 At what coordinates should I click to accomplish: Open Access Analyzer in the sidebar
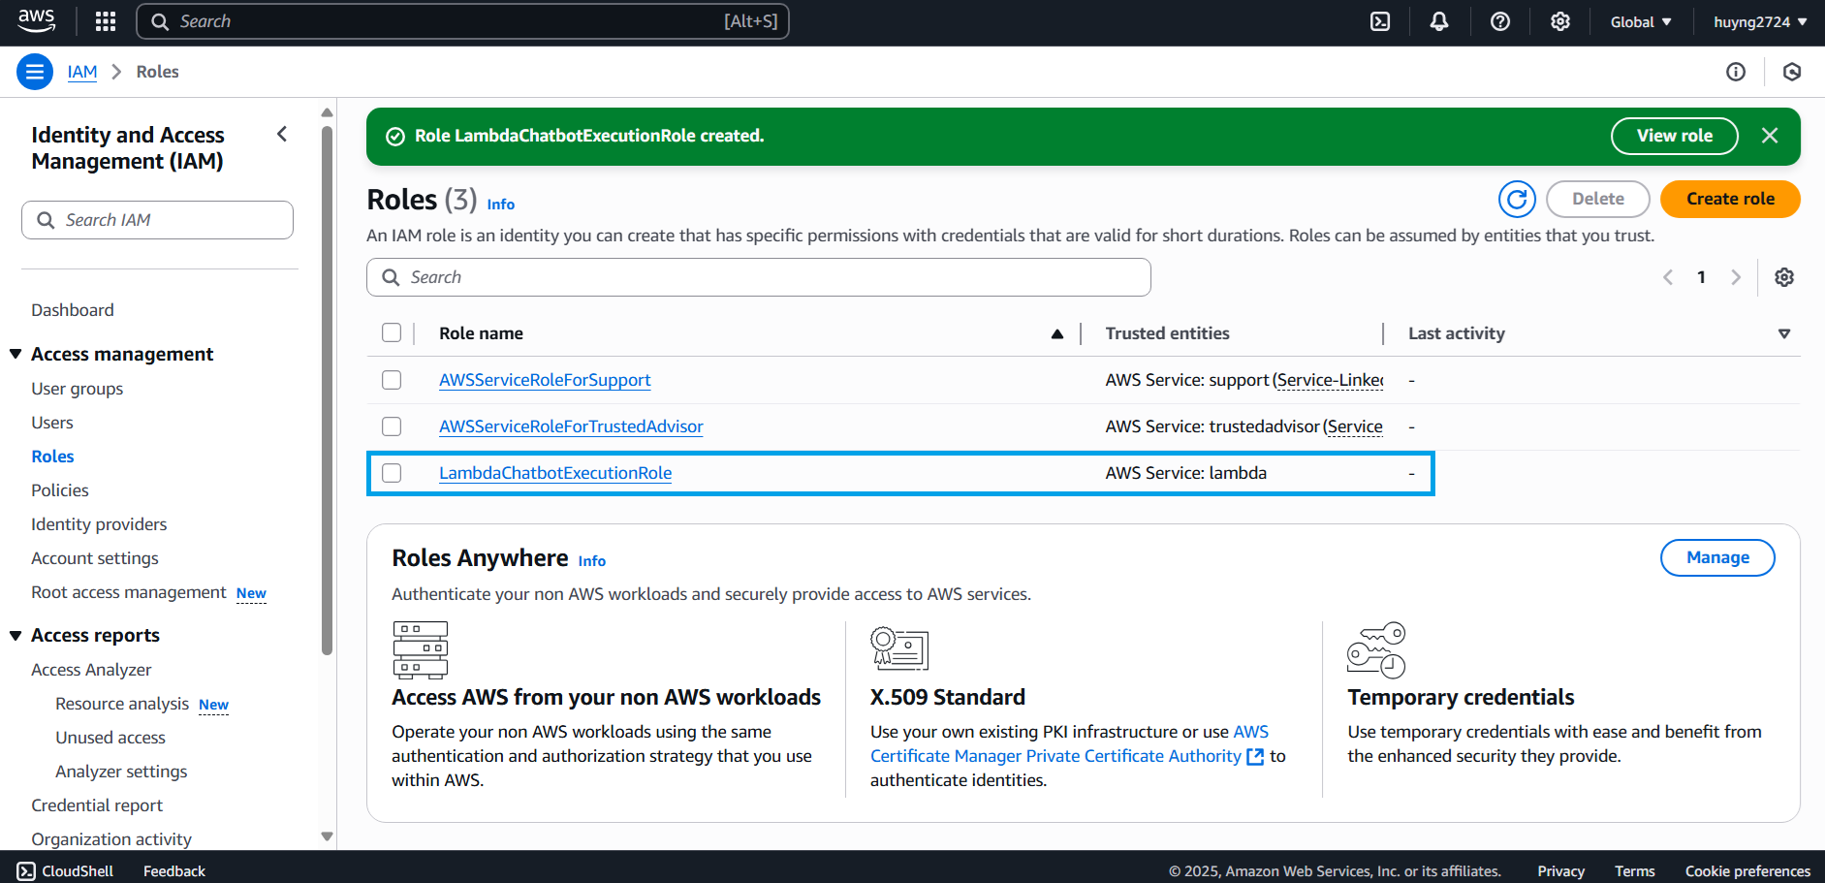91,670
